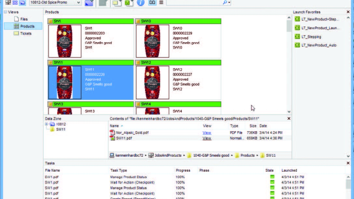Click the selected SW11 product thumbnail
Screen dimensions: 354x199
click(65, 82)
